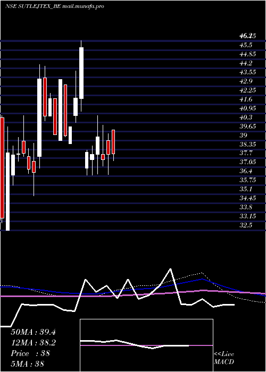This screenshot has height=372, width=266.
Task: Click the '12MA : 38.2' readout
Action: pos(33,343)
